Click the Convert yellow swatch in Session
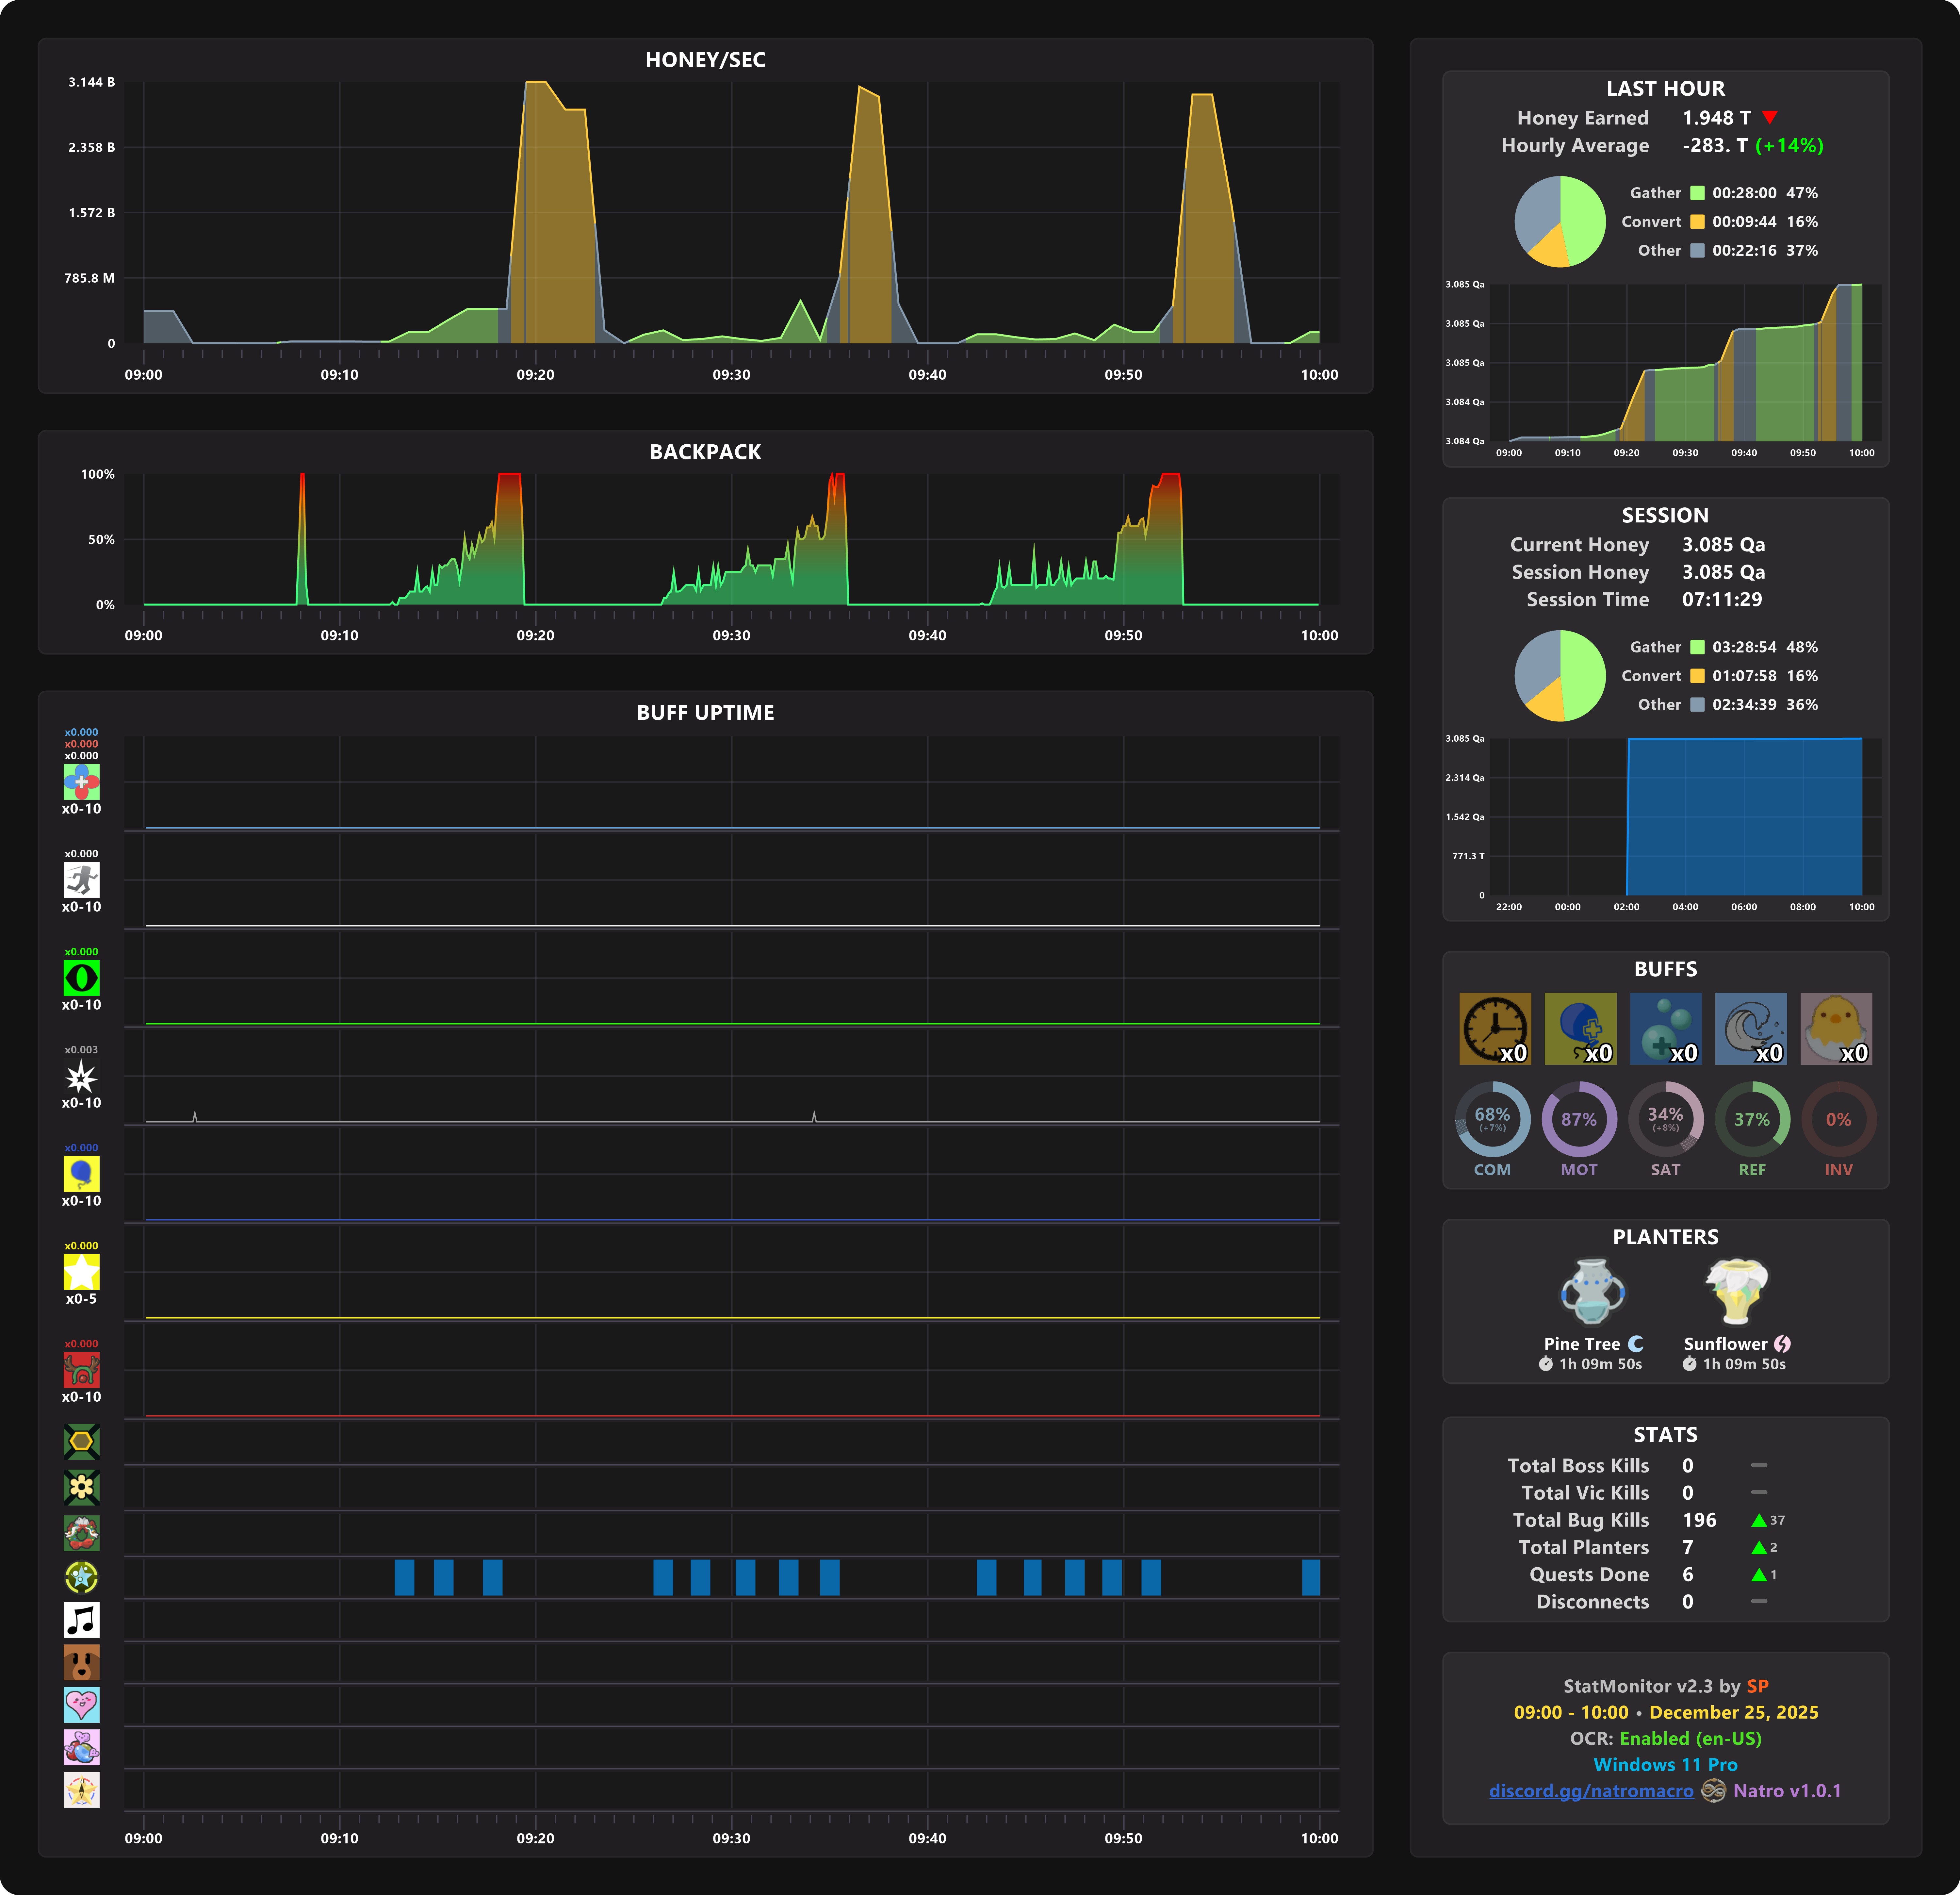 click(x=1697, y=676)
